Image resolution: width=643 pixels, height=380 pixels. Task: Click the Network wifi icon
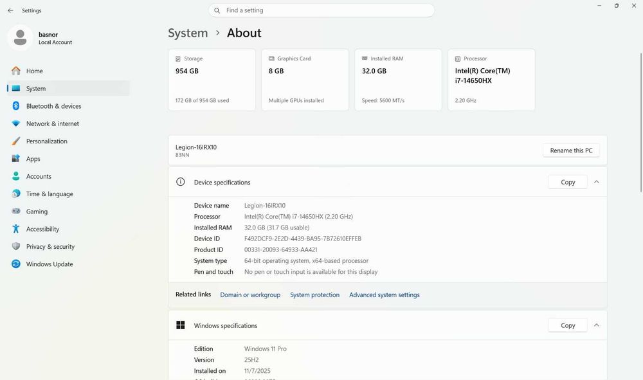tap(16, 124)
